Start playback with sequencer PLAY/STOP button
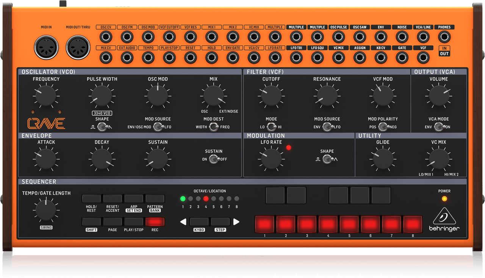485x278 pixels. tap(134, 222)
